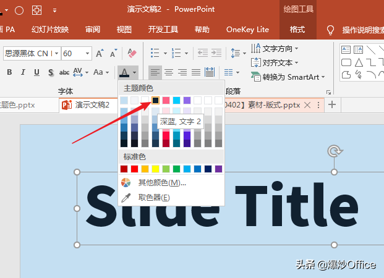Select horizontal text box shape icon
Viewport: 384px width, 278px height.
346,49
